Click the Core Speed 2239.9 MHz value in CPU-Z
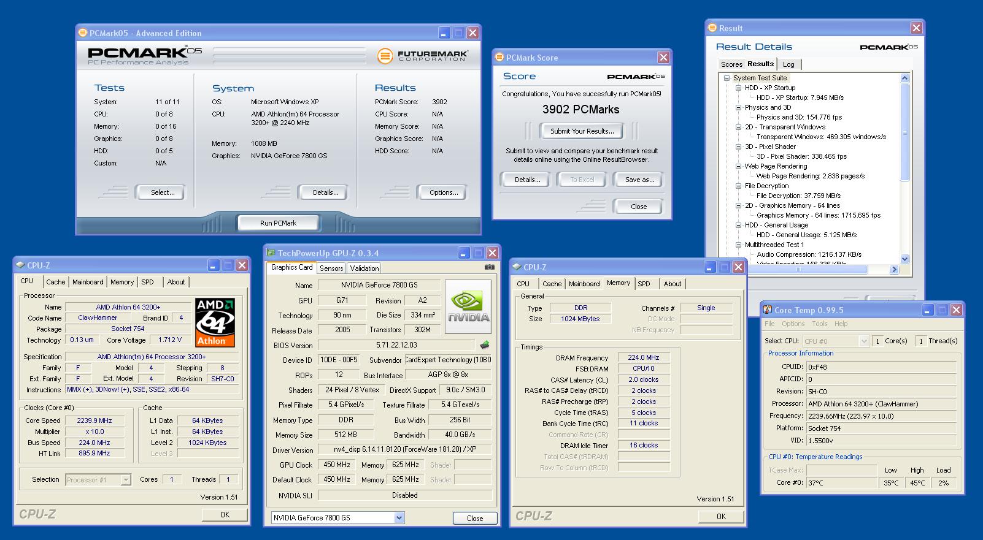 tap(94, 420)
